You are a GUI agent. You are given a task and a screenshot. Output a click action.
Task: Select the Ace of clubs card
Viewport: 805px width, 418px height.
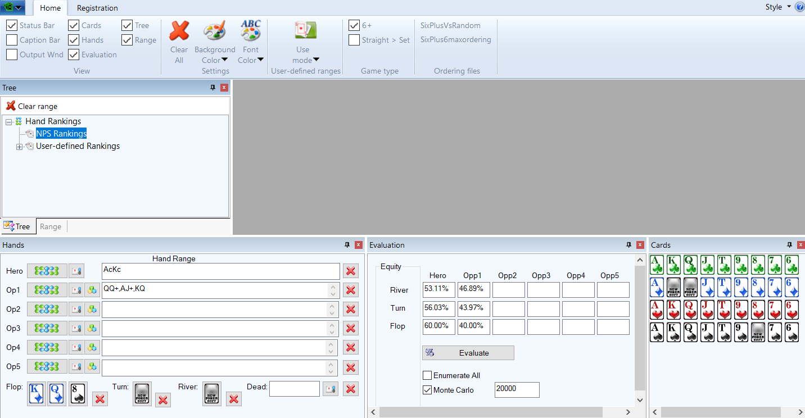[657, 265]
